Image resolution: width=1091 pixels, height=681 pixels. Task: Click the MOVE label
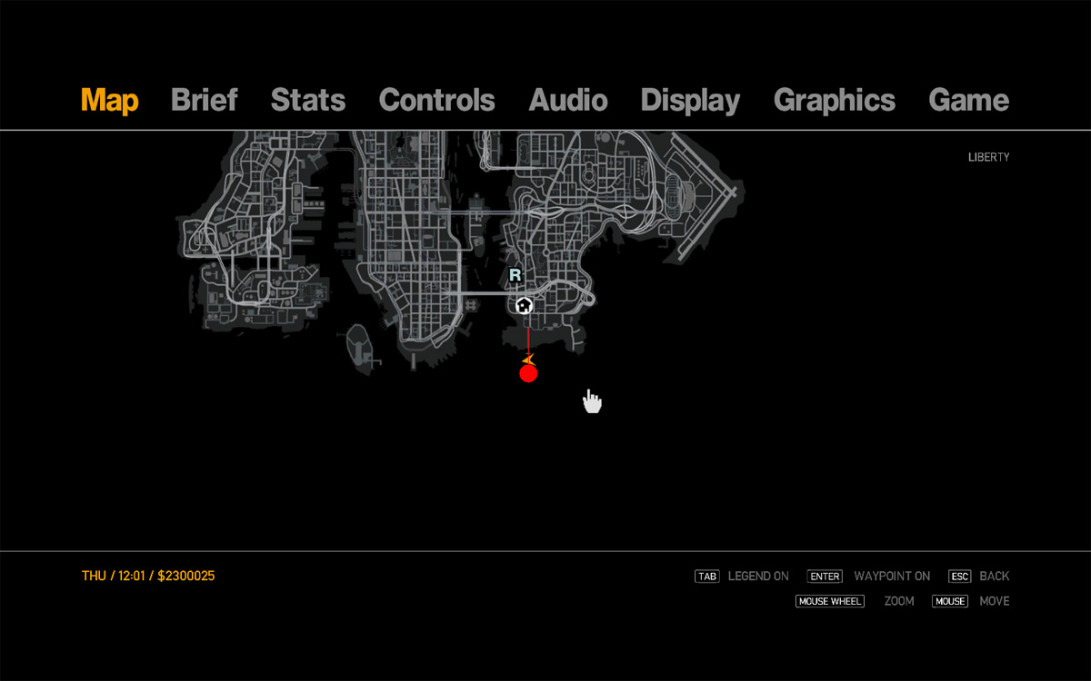click(995, 601)
